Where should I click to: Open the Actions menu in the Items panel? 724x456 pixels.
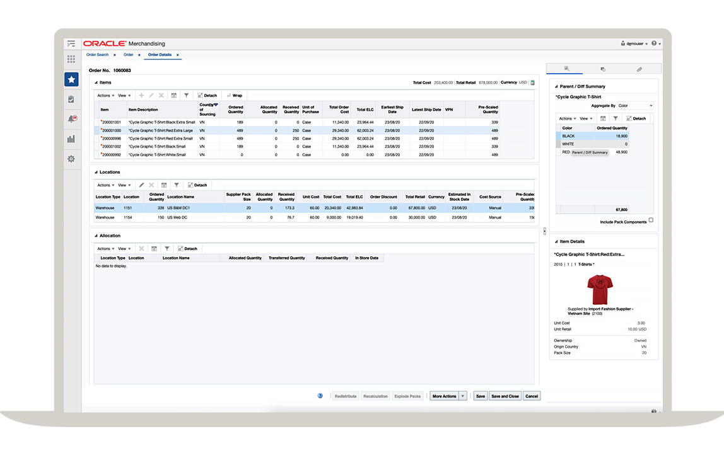(x=104, y=95)
